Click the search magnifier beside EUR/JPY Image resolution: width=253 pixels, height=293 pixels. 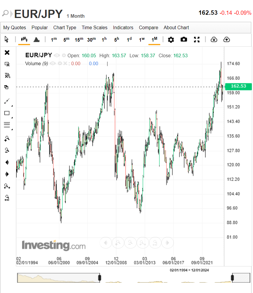[x=5, y=13]
